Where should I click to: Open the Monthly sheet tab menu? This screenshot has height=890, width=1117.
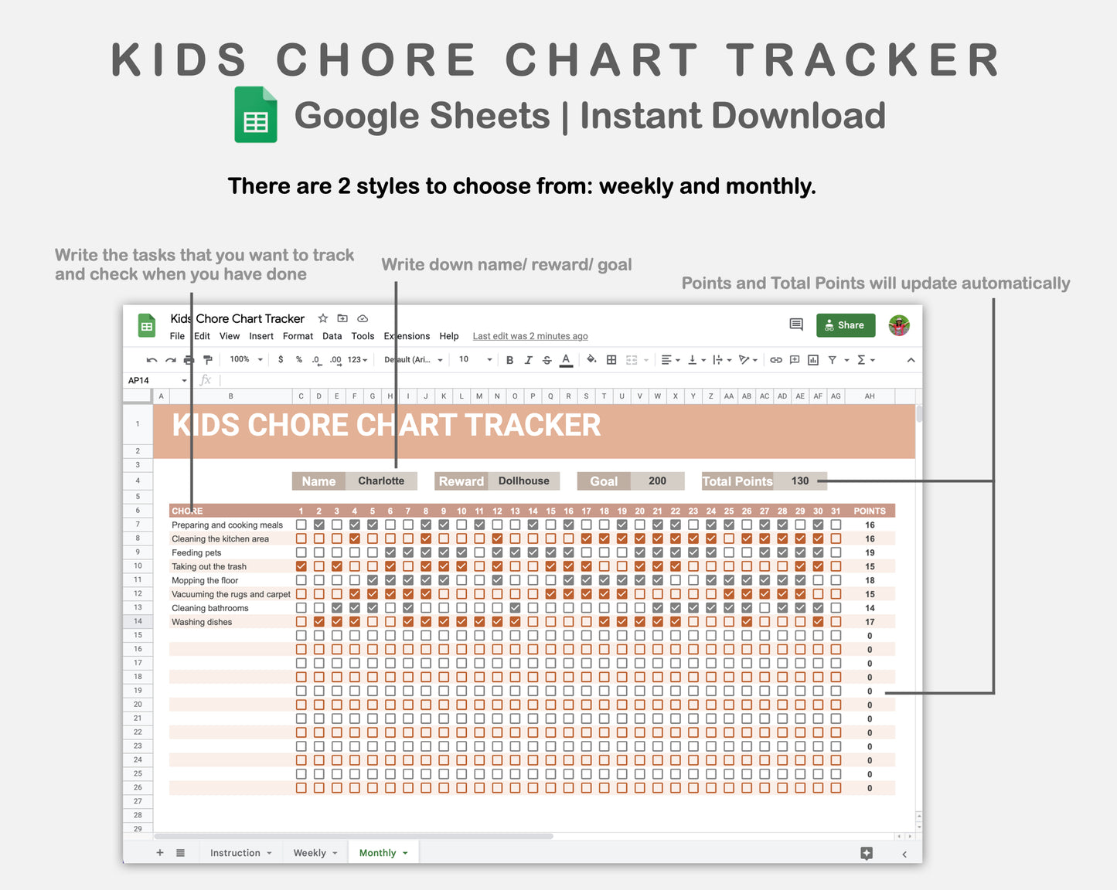[405, 852]
